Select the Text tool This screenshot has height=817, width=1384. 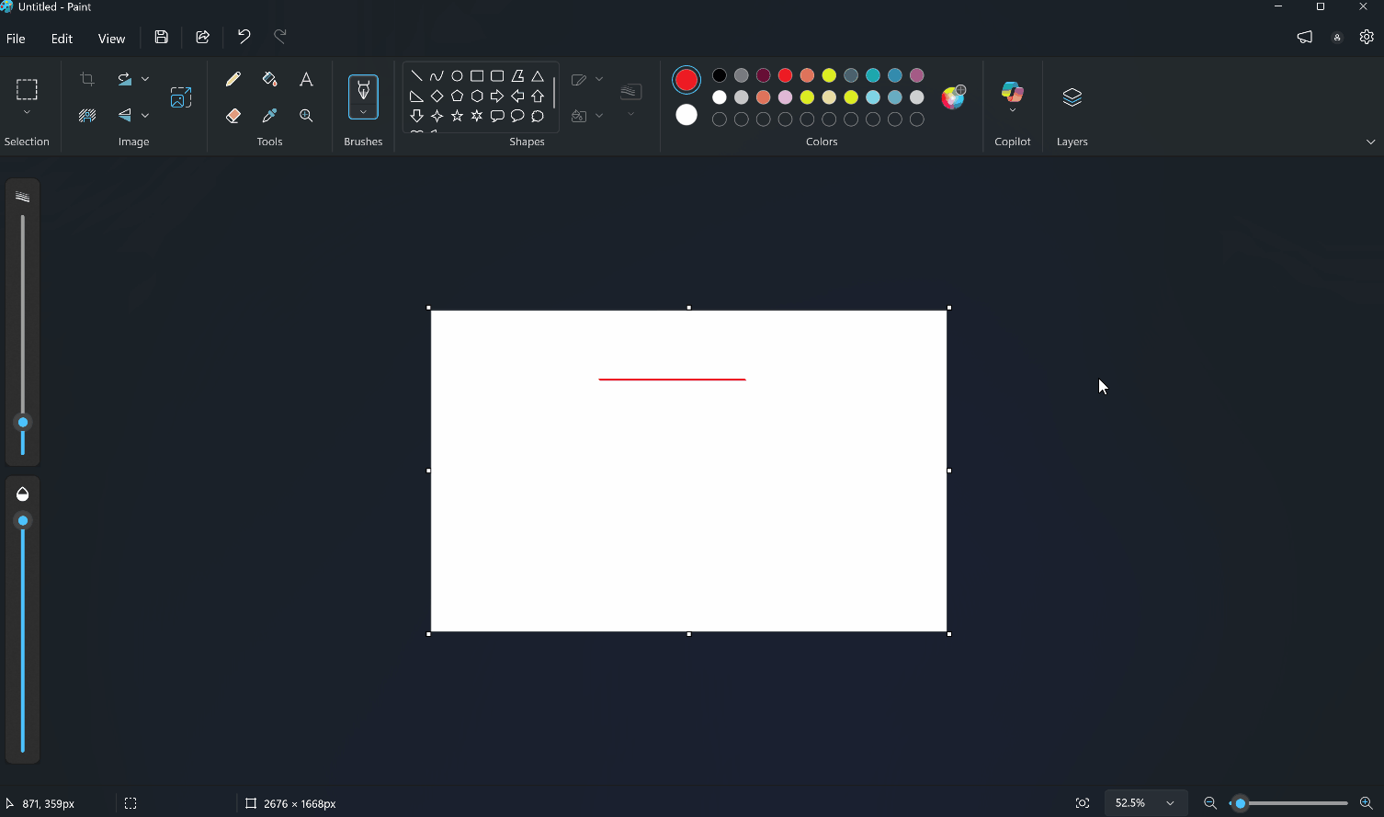[306, 80]
